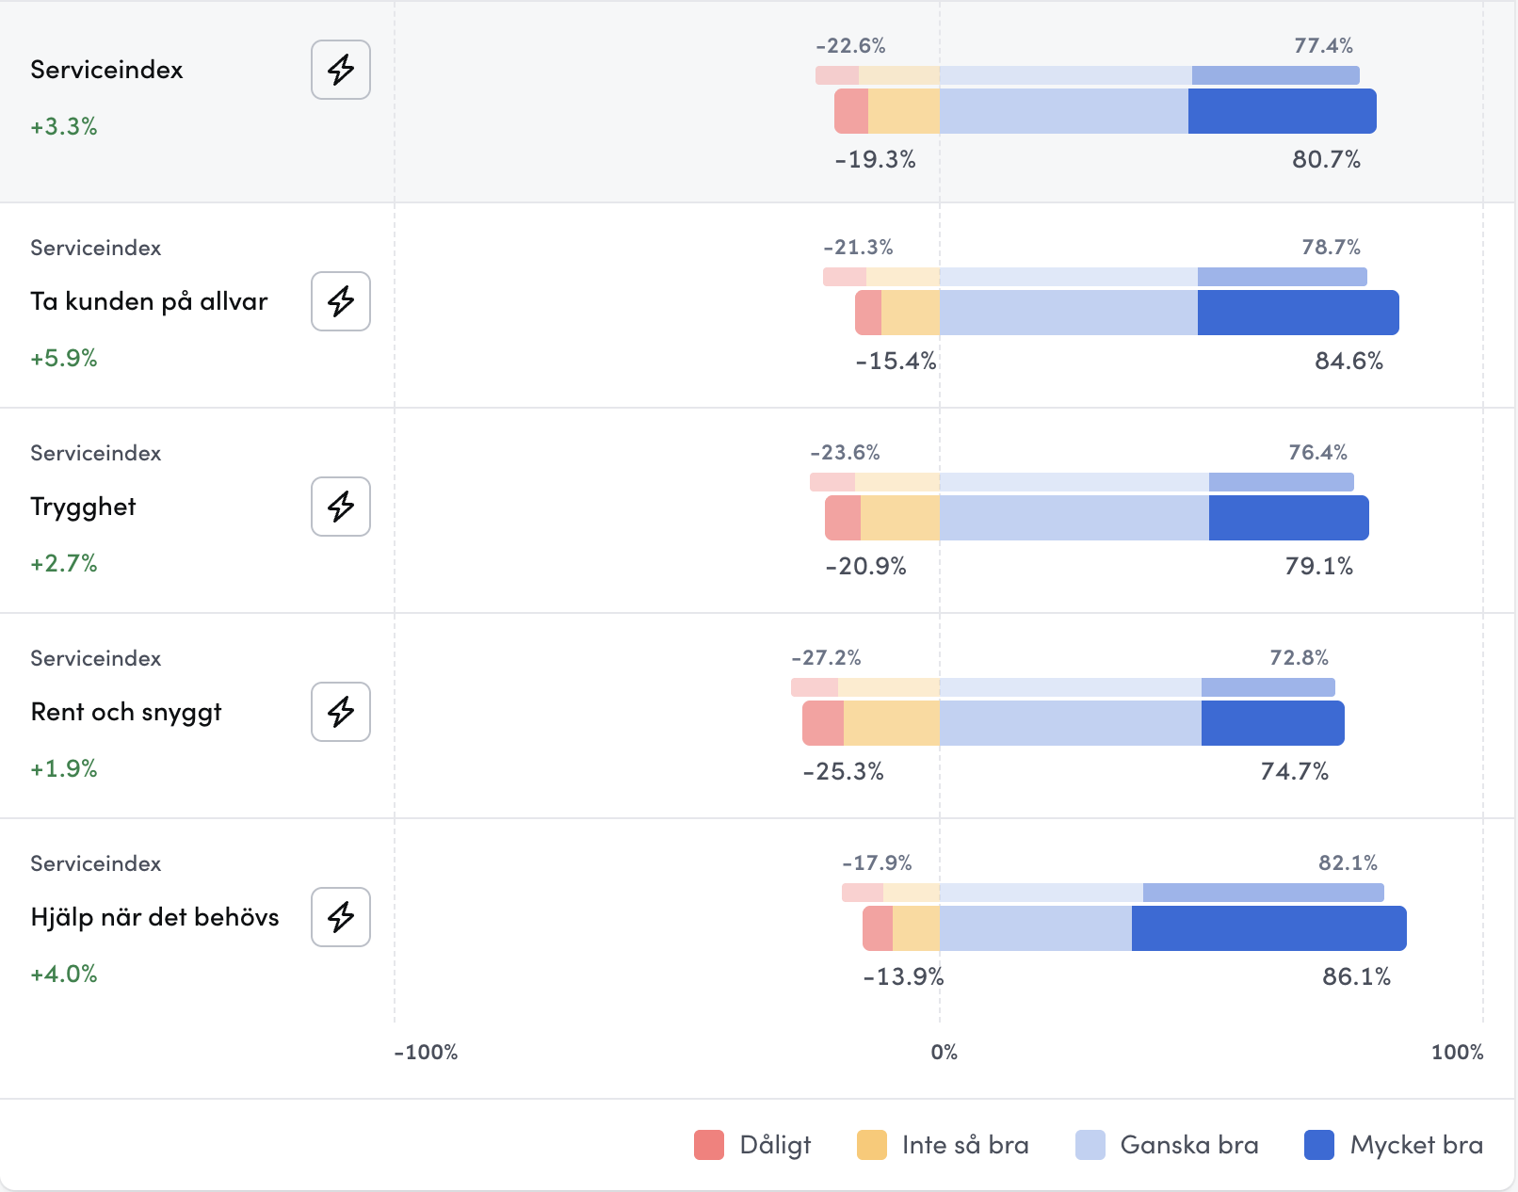Viewport: 1518px width, 1192px height.
Task: Click lightning icon for Hjälp när det behövs
Action: tap(341, 917)
